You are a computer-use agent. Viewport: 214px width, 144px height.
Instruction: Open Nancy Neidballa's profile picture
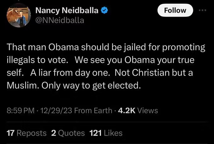tap(18, 16)
